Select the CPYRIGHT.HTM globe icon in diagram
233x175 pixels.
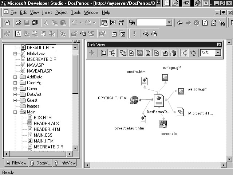[x=134, y=100]
